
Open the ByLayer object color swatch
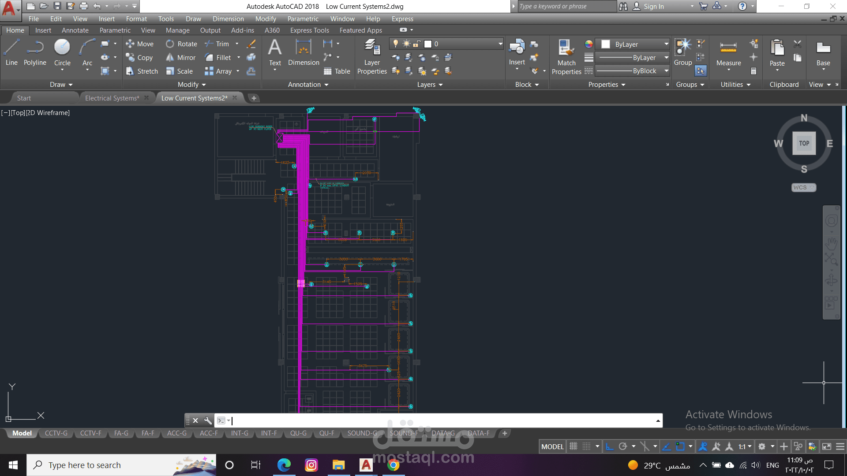click(x=606, y=44)
